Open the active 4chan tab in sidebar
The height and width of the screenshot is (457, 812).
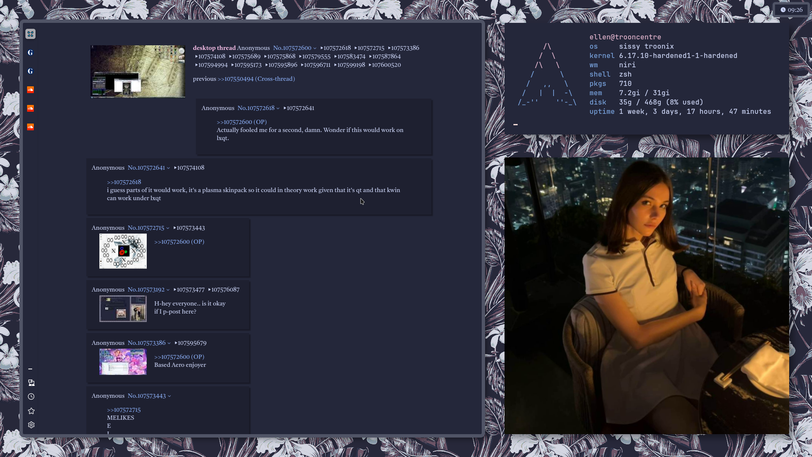[x=30, y=34]
